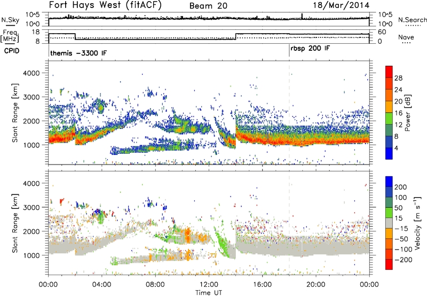Click the '12:00' time tick label
This screenshot has width=427, height=296.
coord(209,285)
